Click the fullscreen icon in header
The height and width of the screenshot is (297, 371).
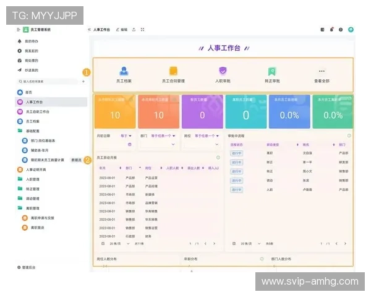(142, 30)
